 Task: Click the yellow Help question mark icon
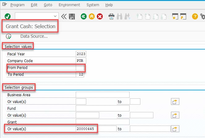click(195, 16)
